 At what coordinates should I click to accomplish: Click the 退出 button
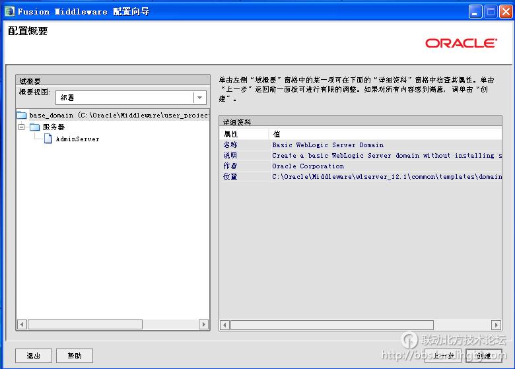click(x=34, y=356)
